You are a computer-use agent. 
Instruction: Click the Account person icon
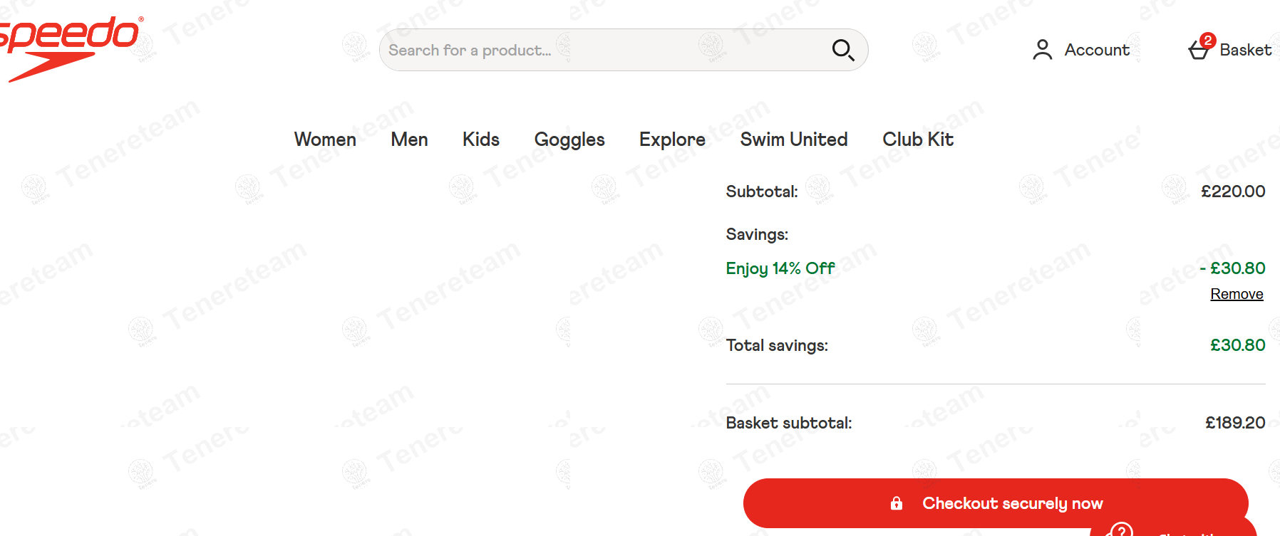click(x=1042, y=50)
